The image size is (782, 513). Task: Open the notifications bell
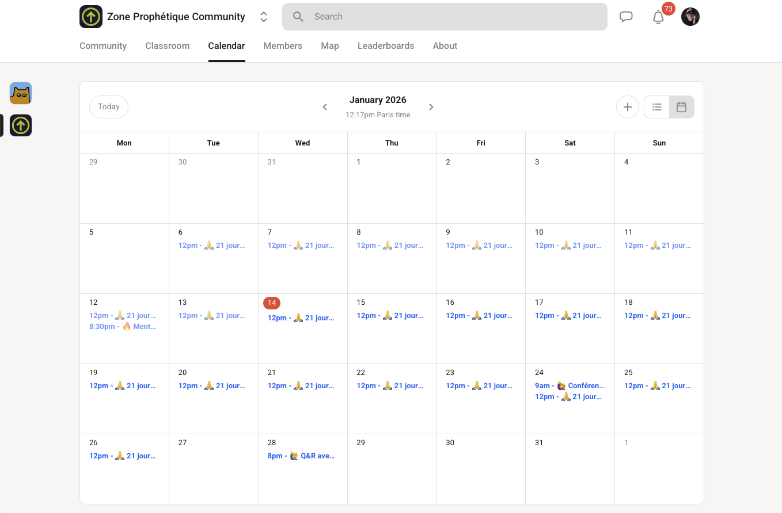[658, 17]
